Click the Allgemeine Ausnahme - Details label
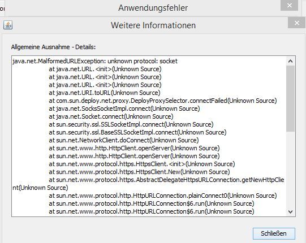This screenshot has height=243, width=306. point(53,47)
